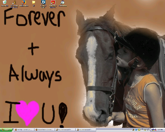Viewport: 165px width, 132px height.
Task: Click the olive green quick launch icon
Action: (x=139, y=130)
